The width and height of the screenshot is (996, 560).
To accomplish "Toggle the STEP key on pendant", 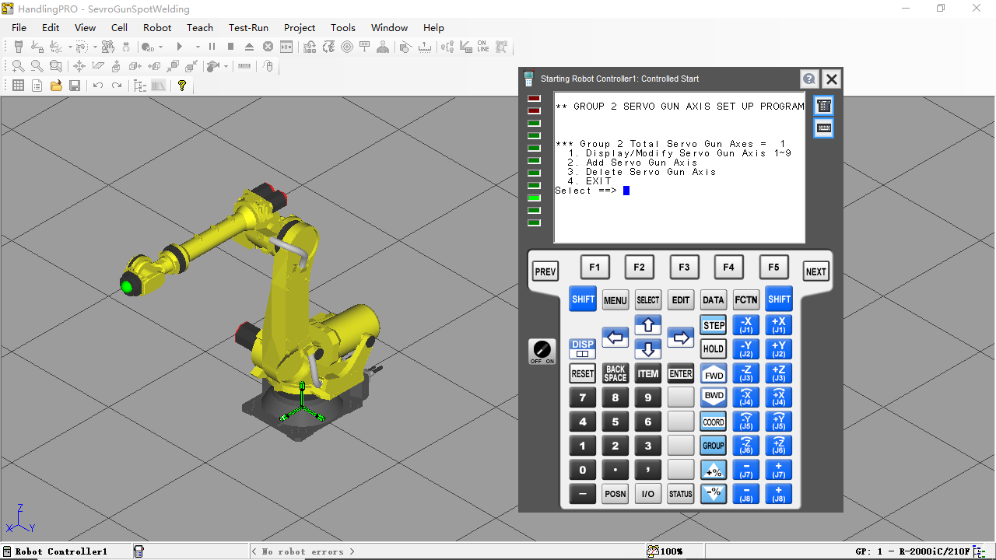I will (714, 325).
